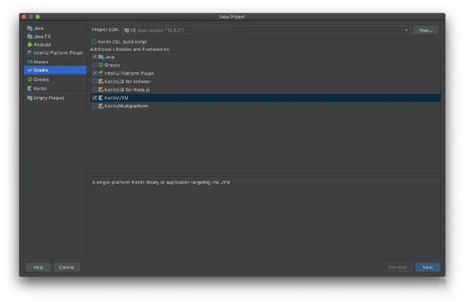The width and height of the screenshot is (464, 302).
Task: Click the Cancel button
Action: (x=67, y=267)
